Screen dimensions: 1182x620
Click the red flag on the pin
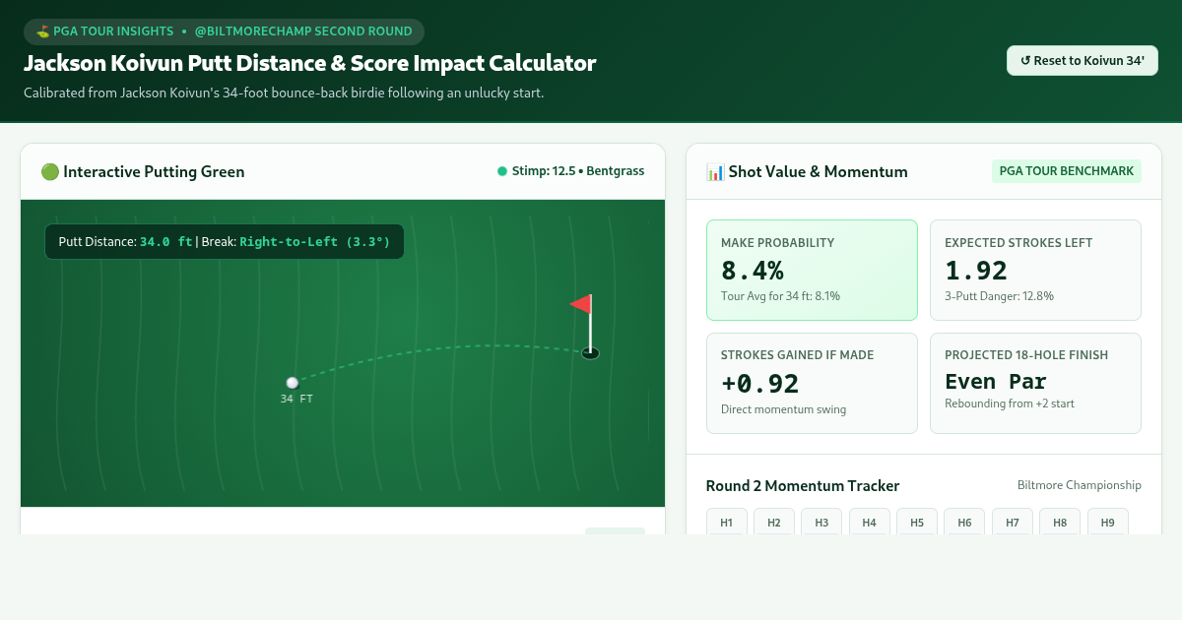581,304
